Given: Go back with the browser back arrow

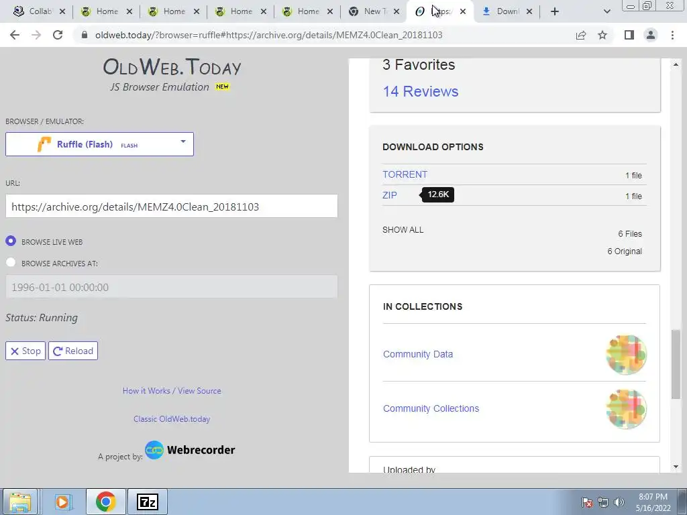Looking at the screenshot, I should 15,35.
